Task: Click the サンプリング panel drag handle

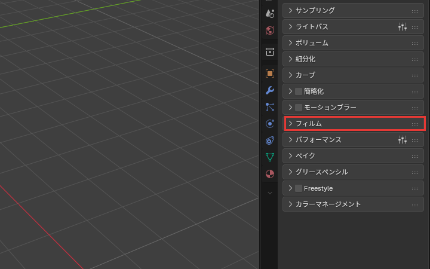Action: click(x=415, y=11)
